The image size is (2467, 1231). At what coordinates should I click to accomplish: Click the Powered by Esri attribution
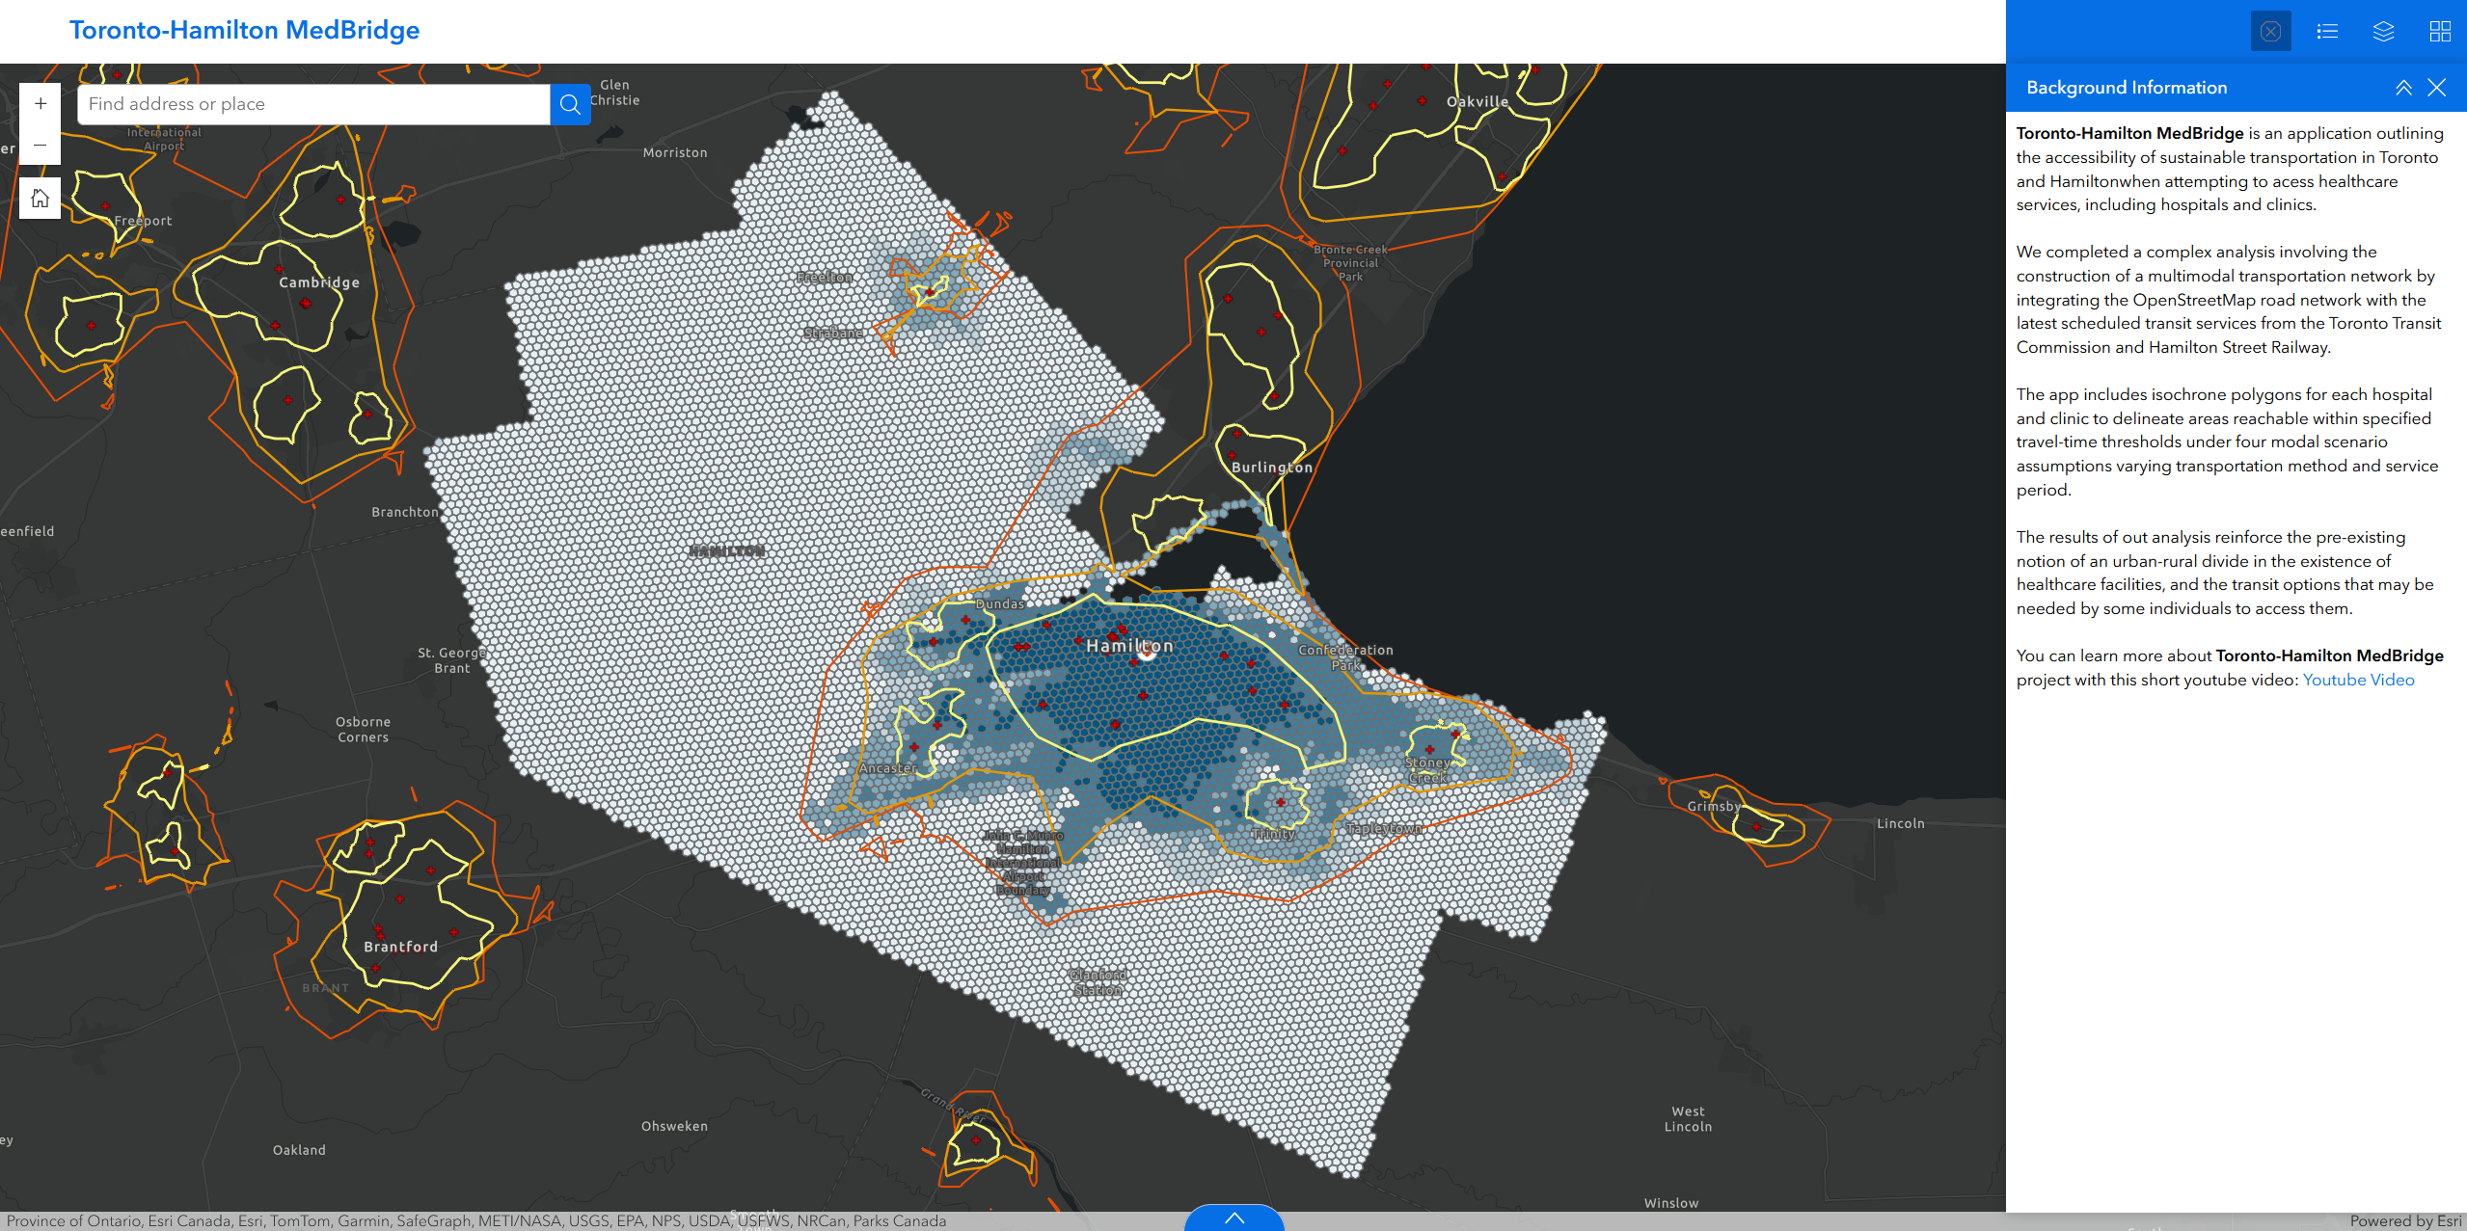tap(2405, 1220)
